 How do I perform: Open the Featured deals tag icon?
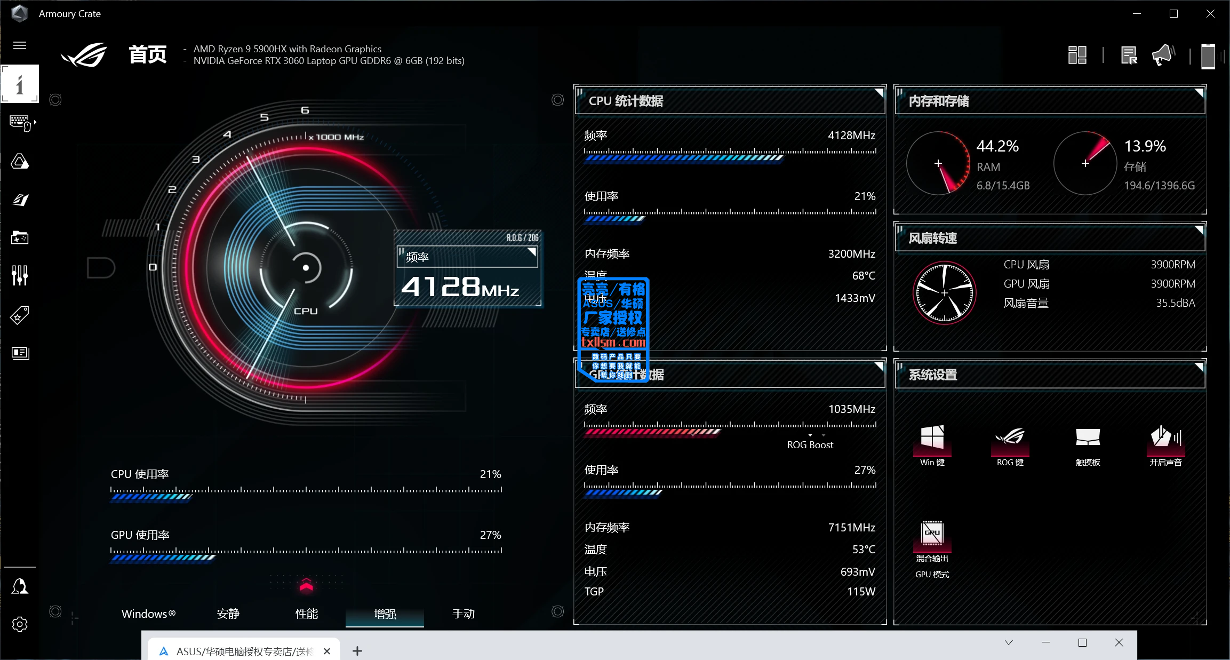[20, 315]
